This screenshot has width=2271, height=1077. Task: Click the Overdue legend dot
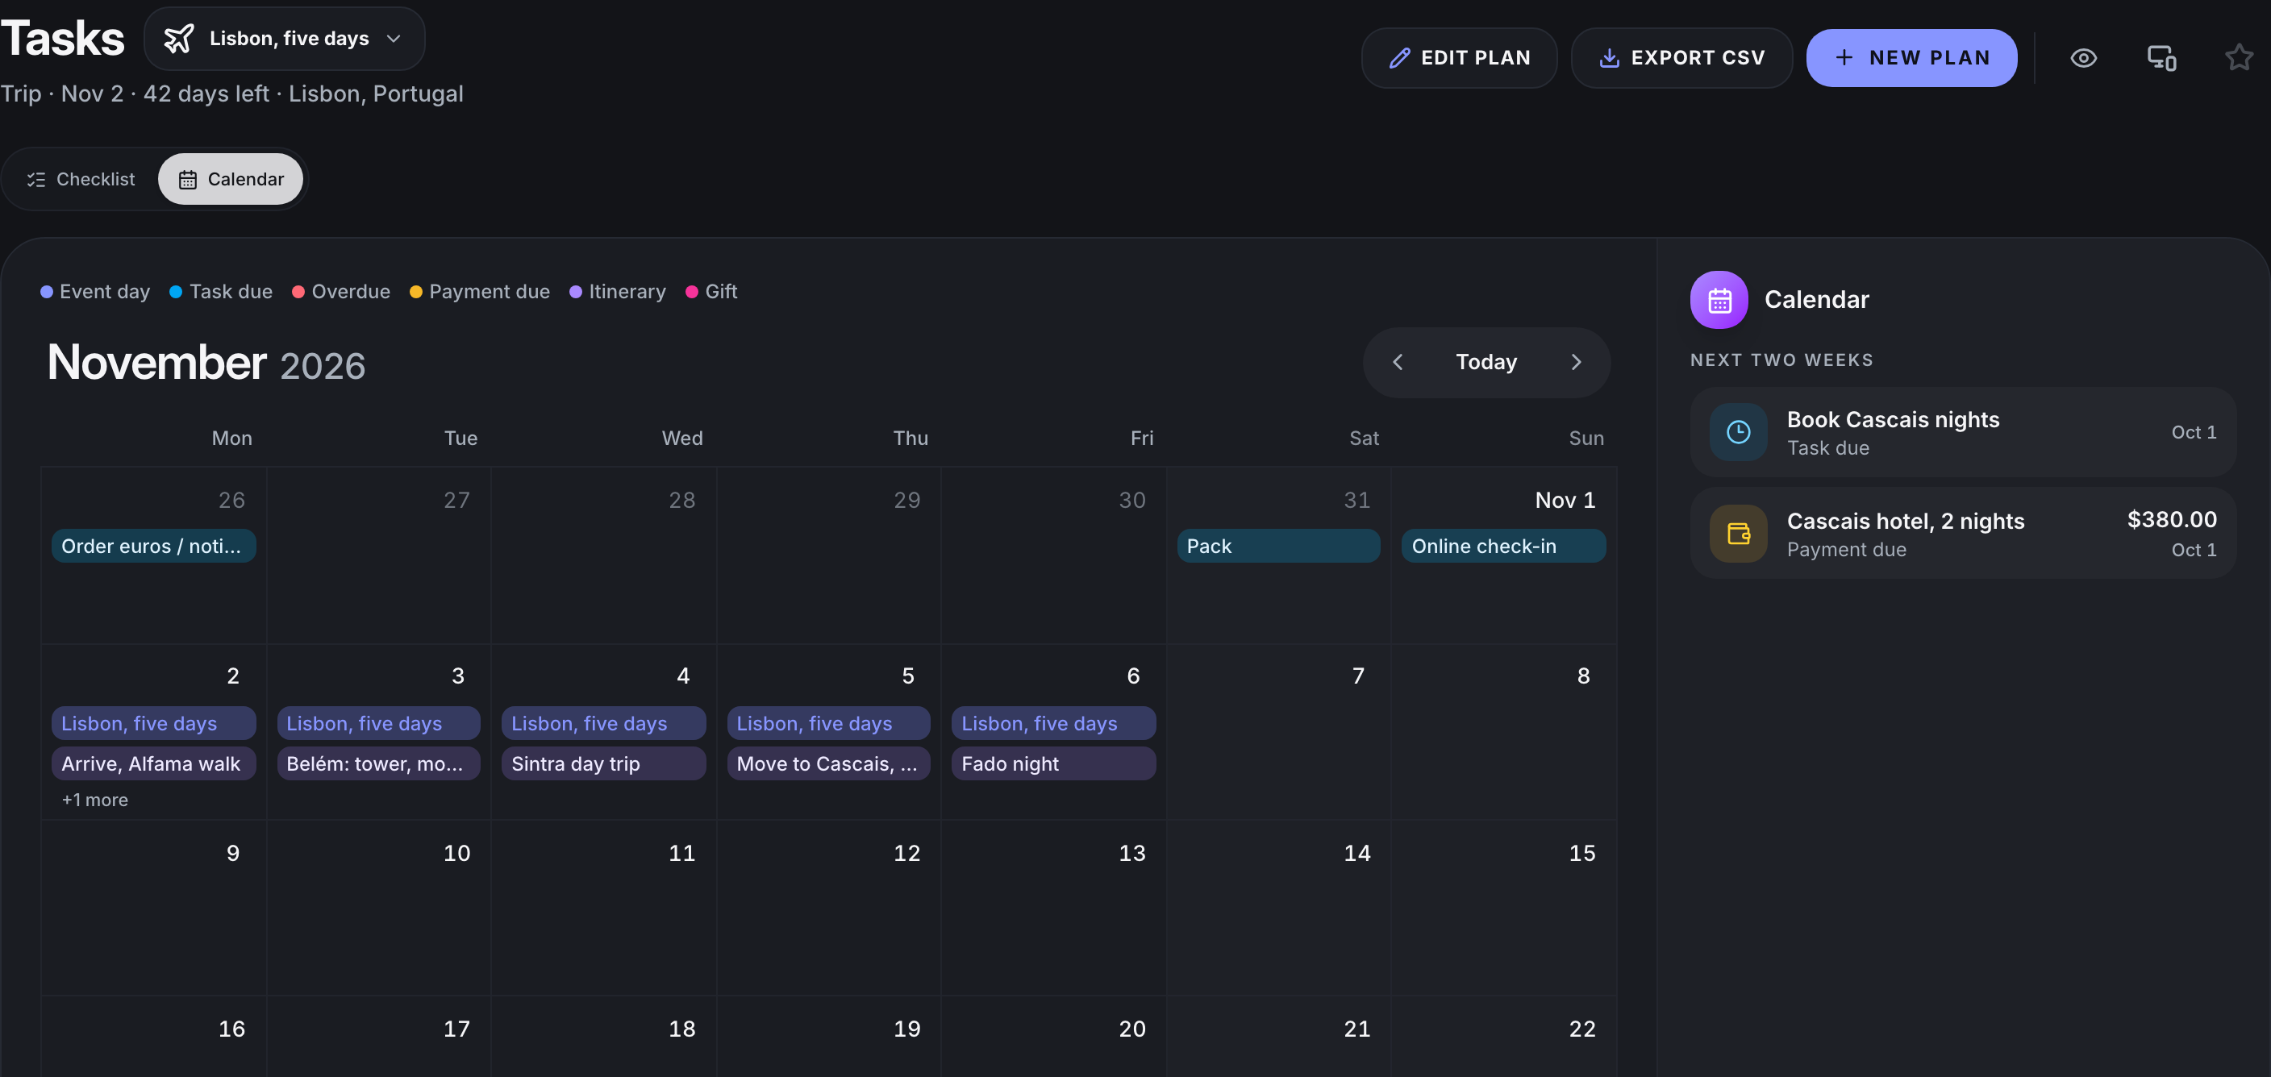pos(298,292)
